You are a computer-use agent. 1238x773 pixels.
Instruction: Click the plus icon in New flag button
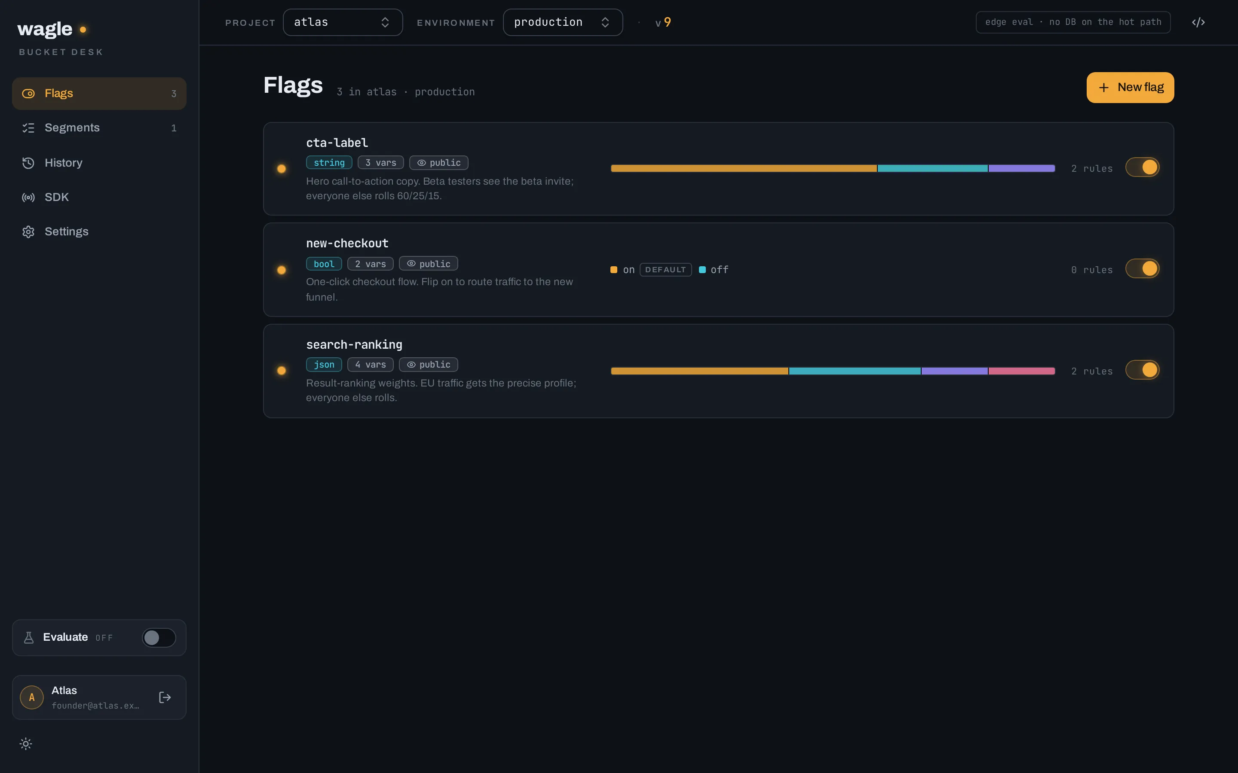click(x=1103, y=88)
